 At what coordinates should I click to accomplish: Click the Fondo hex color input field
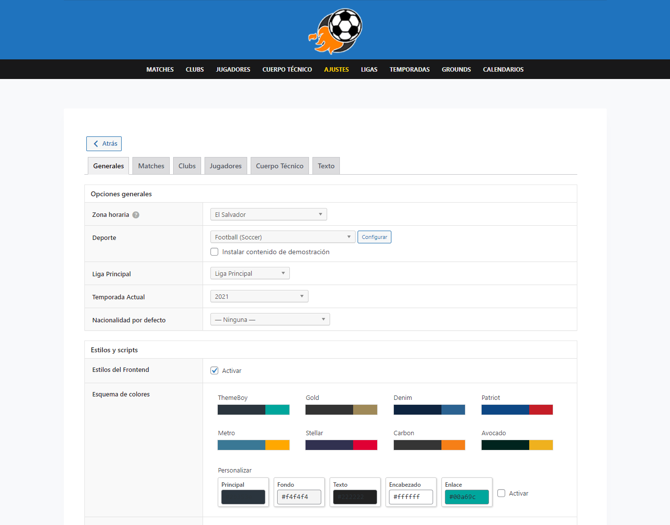click(x=299, y=497)
